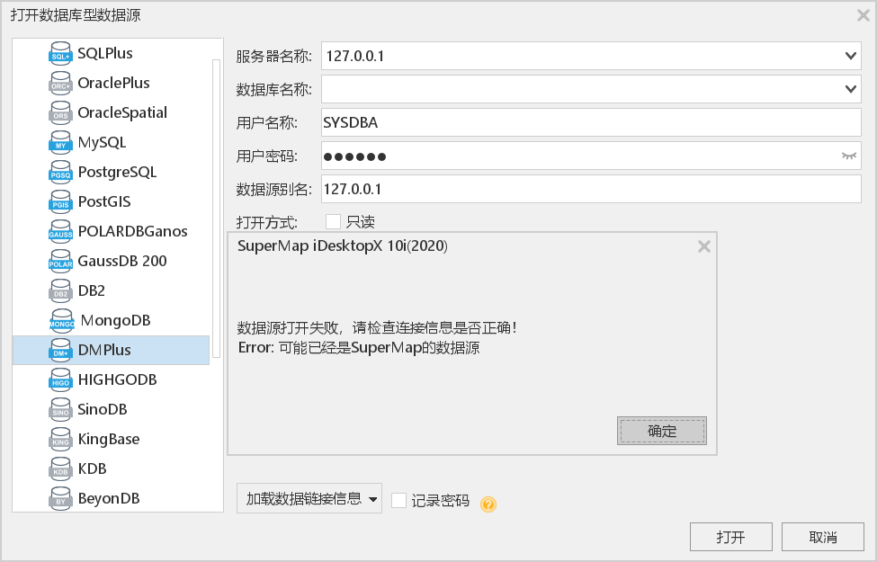This screenshot has width=877, height=562.
Task: Select the SQLPlus database icon
Action: tap(60, 53)
